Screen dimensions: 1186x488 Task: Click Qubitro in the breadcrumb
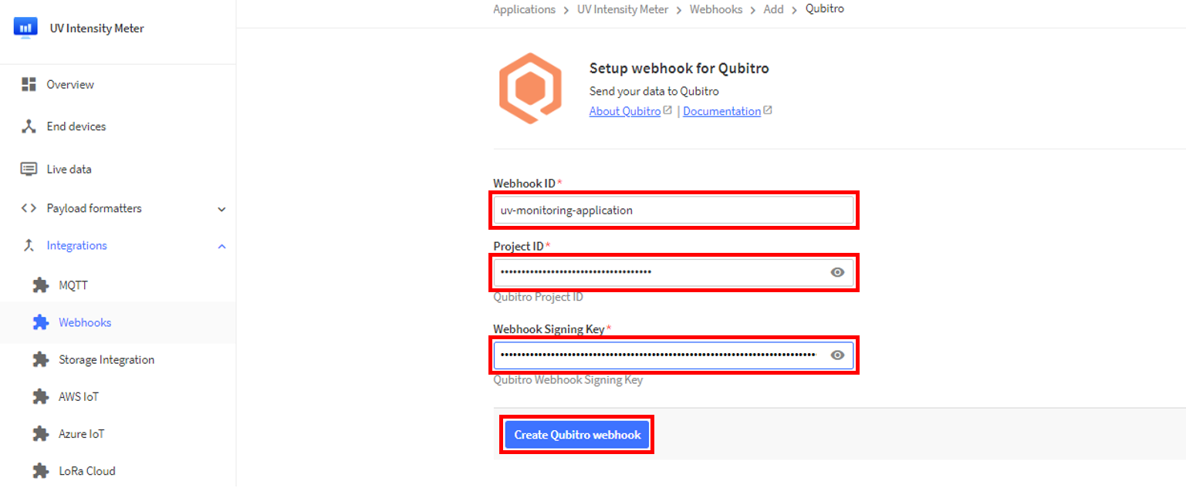[x=825, y=9]
